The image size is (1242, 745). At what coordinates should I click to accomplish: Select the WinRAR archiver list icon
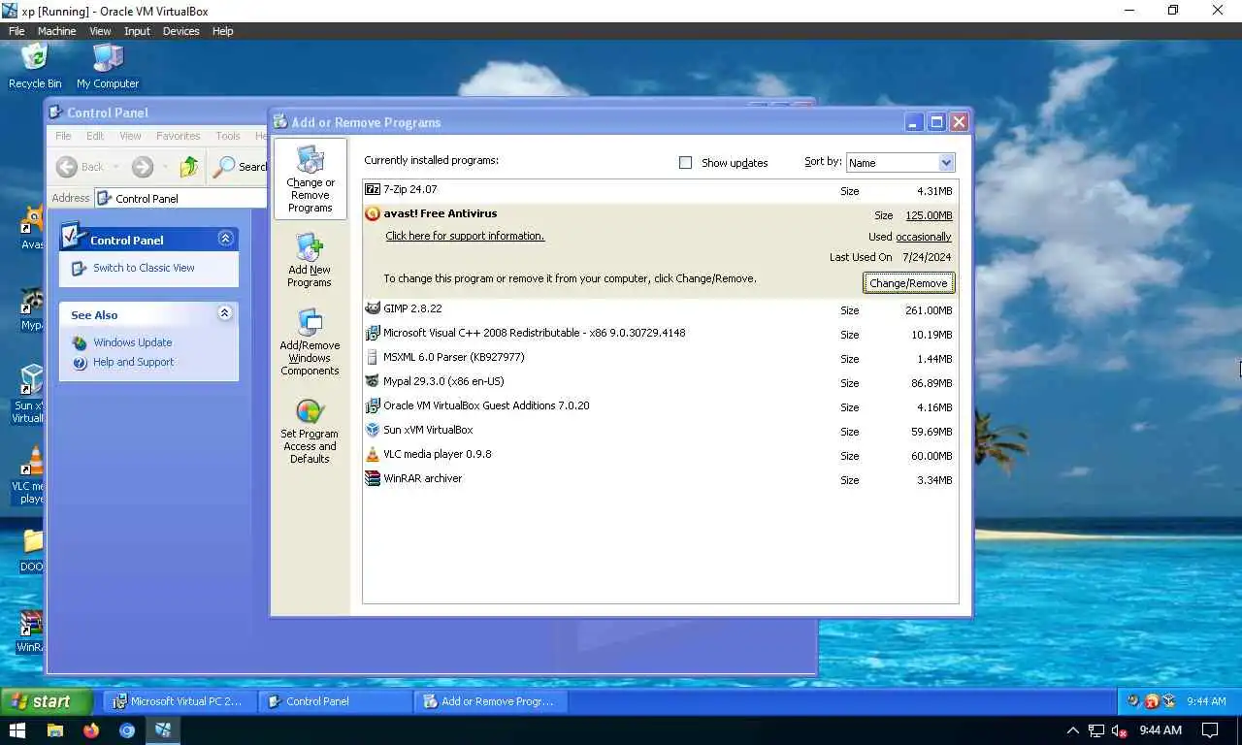click(x=373, y=478)
